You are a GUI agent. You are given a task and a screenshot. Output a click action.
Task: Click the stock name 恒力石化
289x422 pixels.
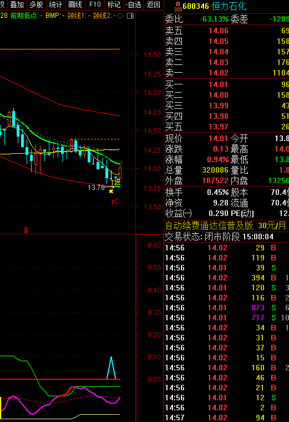229,6
